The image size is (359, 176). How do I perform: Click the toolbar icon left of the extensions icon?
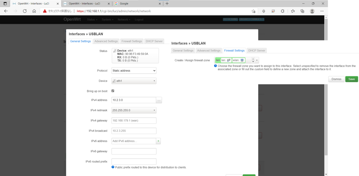[x=273, y=11]
